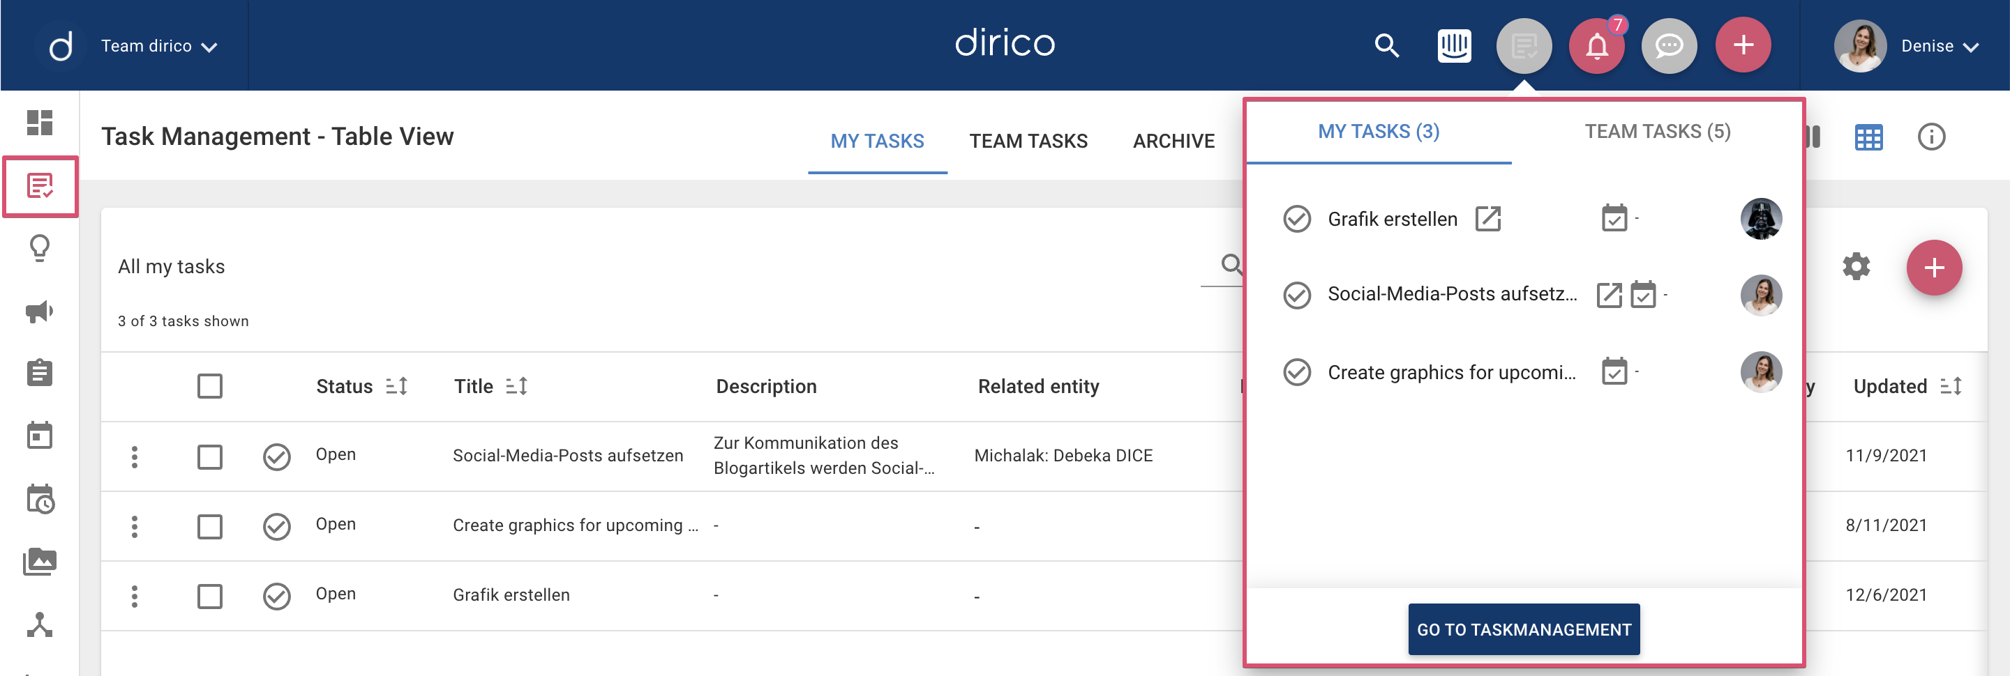
Task: Open the Calendar sidebar icon
Action: (39, 436)
